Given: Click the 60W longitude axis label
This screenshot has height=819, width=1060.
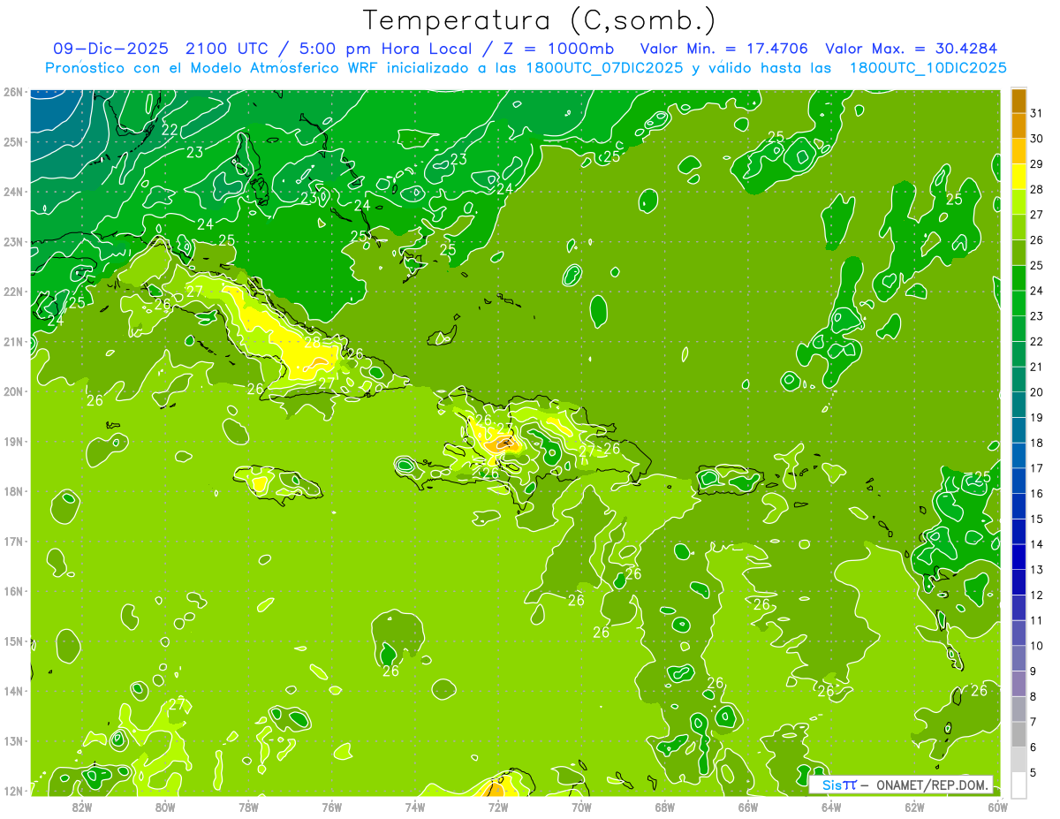Looking at the screenshot, I should [x=997, y=806].
